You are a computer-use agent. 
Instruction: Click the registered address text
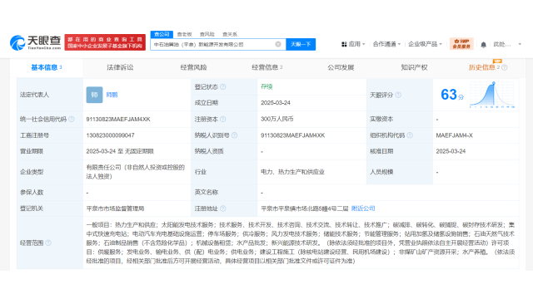[x=305, y=208]
